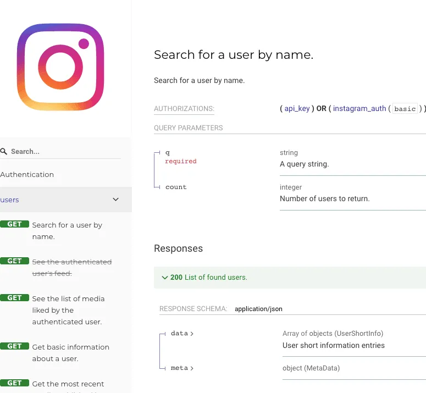426x393 pixels.
Task: Expand the data schema property
Action: pyautogui.click(x=182, y=333)
